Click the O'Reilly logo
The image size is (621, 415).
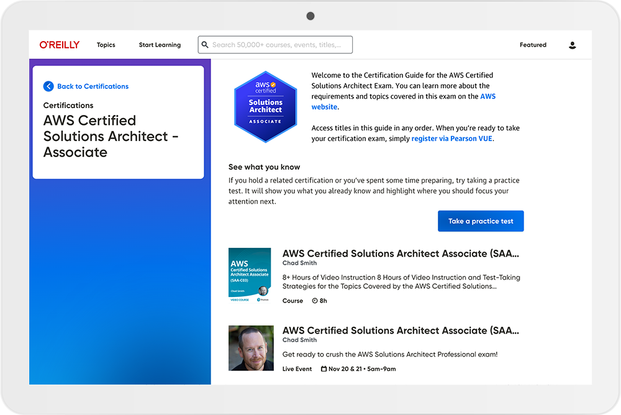coord(60,45)
